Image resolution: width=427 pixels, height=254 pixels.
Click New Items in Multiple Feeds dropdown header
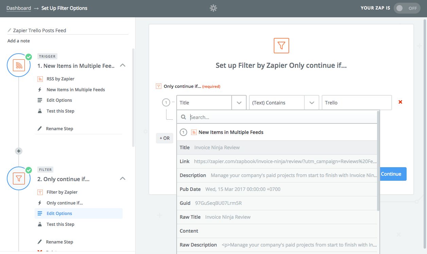pos(277,132)
